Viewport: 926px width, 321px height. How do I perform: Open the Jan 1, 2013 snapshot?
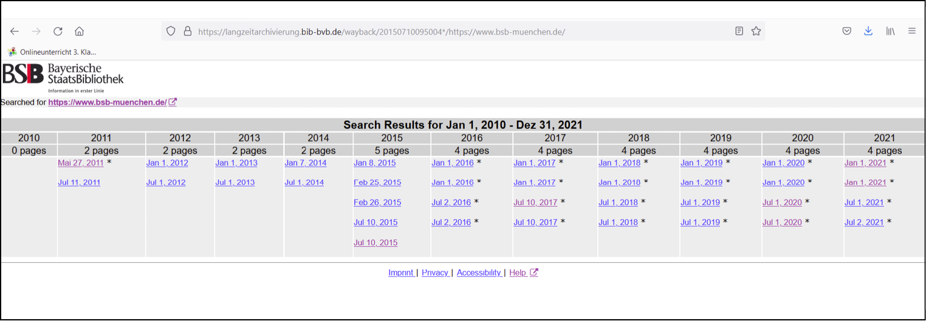click(236, 163)
